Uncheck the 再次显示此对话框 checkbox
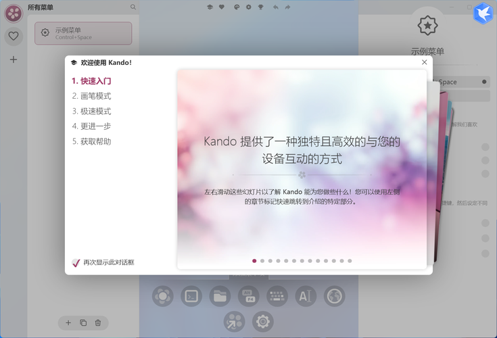Screen dimensions: 497x338 tap(76, 262)
